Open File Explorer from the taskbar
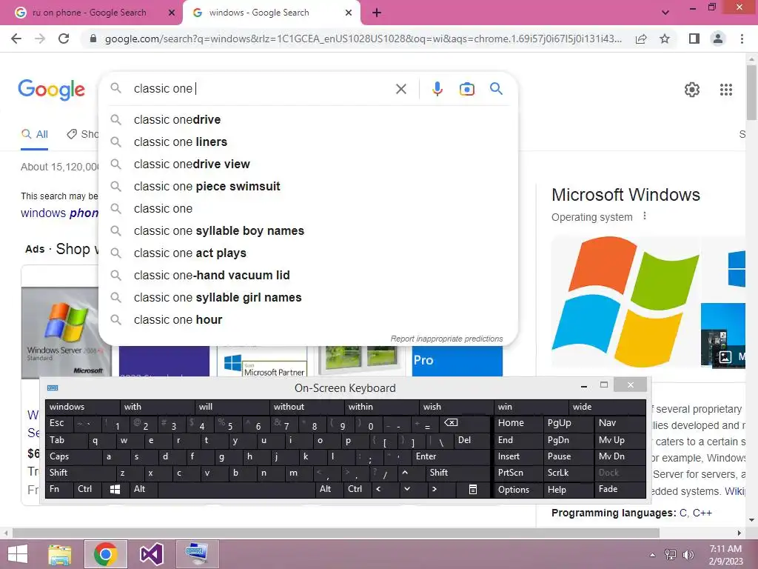The width and height of the screenshot is (758, 569). [60, 554]
